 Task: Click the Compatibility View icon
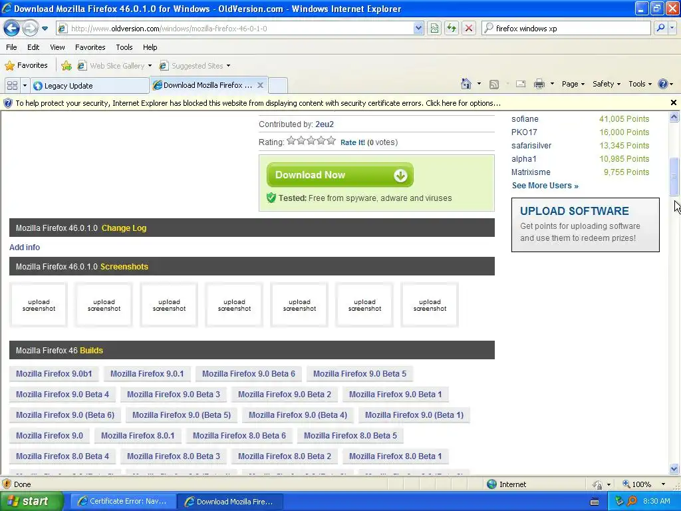[434, 29]
